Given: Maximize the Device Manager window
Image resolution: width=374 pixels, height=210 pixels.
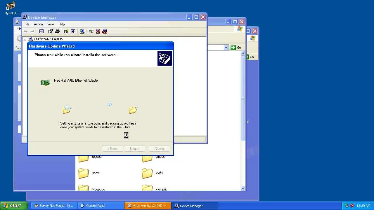Looking at the screenshot, I should [196, 17].
